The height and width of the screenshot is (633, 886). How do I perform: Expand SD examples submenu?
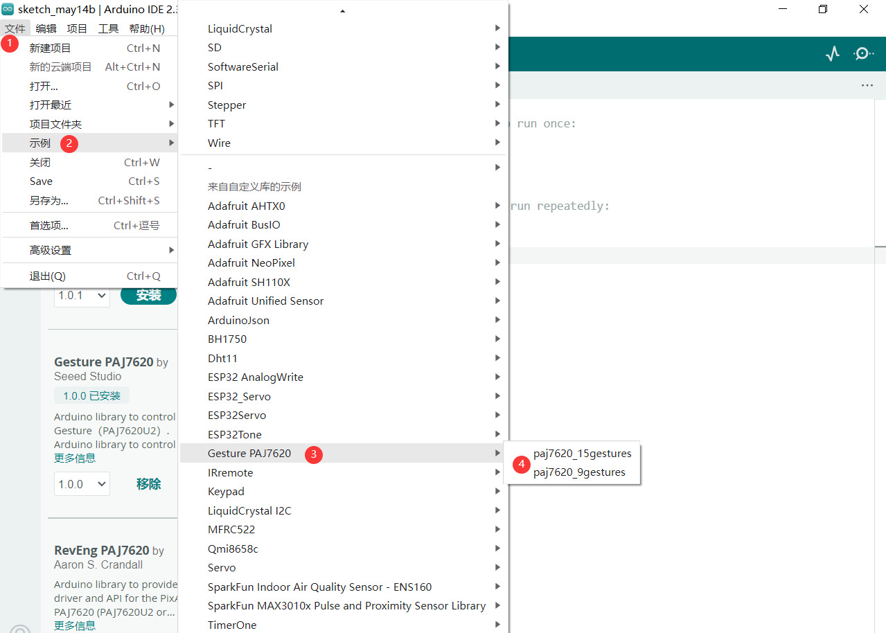coord(344,48)
